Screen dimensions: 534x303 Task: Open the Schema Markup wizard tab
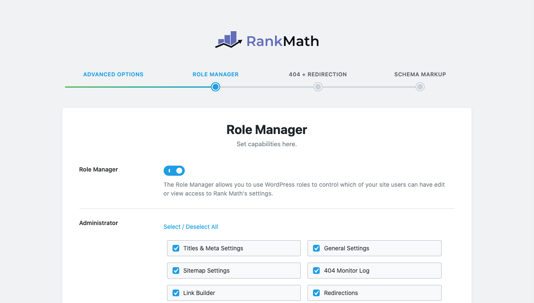tap(420, 74)
